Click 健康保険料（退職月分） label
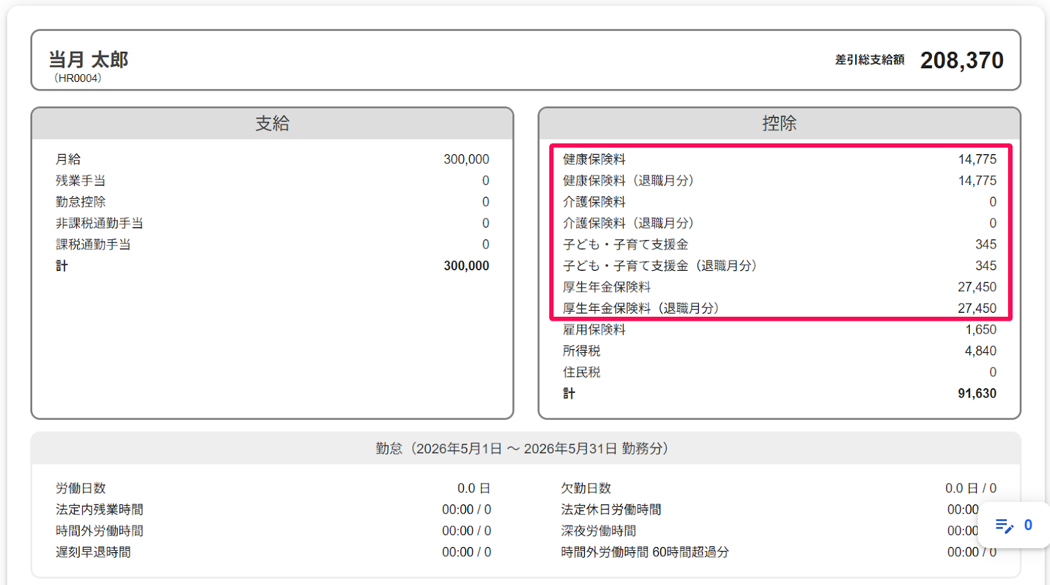Screen dimensions: 1050x585 pyautogui.click(x=628, y=180)
